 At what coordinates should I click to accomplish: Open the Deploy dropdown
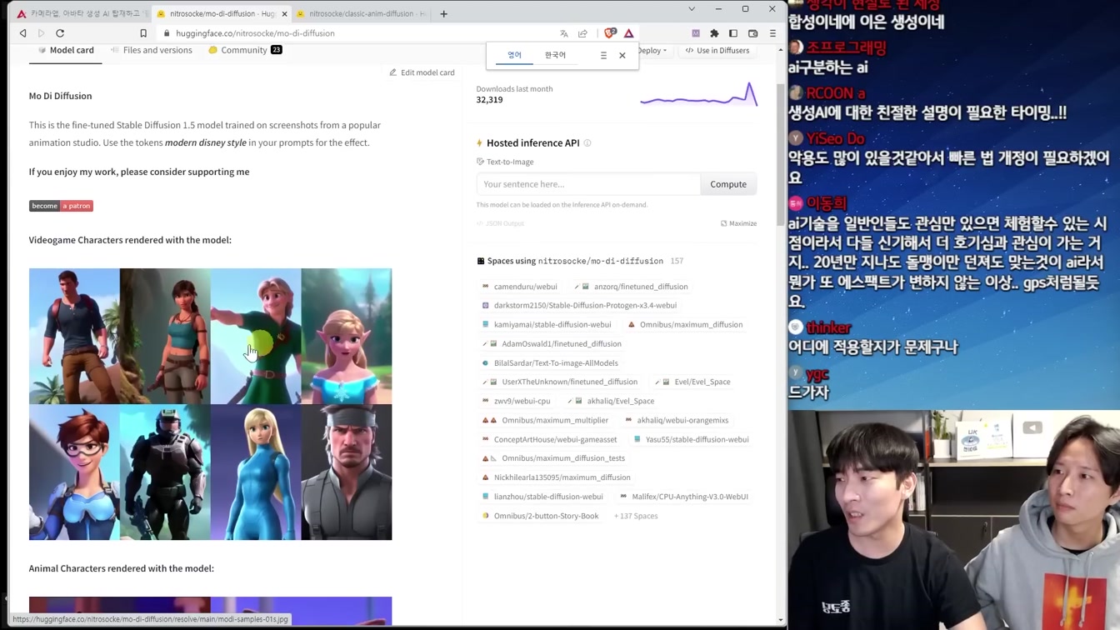pos(653,50)
